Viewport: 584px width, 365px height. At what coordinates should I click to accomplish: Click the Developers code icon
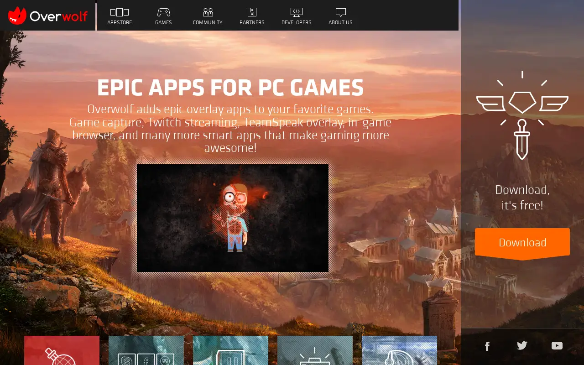pyautogui.click(x=297, y=12)
